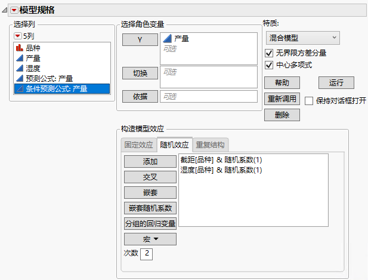The height and width of the screenshot is (280, 368).
Task: Click the nominal bar-chart icon of 品种
Action: pyautogui.click(x=20, y=48)
